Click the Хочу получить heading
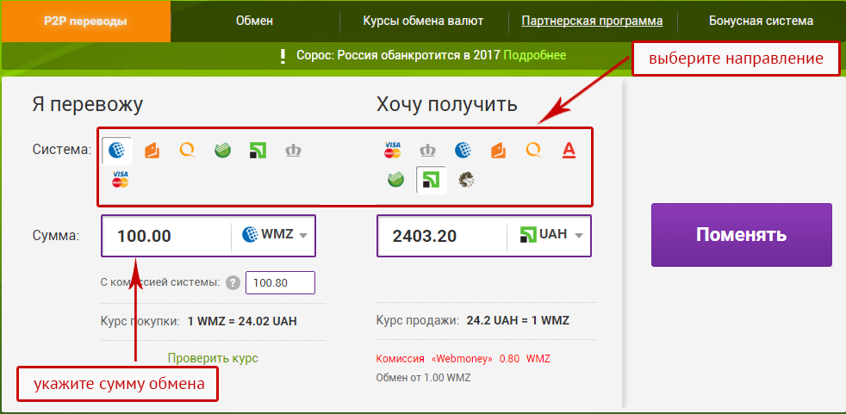 click(447, 105)
